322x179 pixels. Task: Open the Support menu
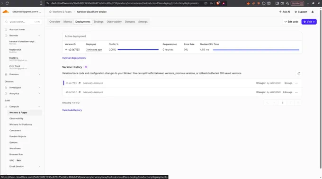point(301,12)
